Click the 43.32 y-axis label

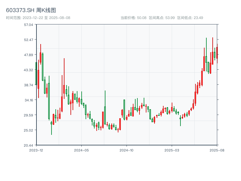tap(28, 70)
